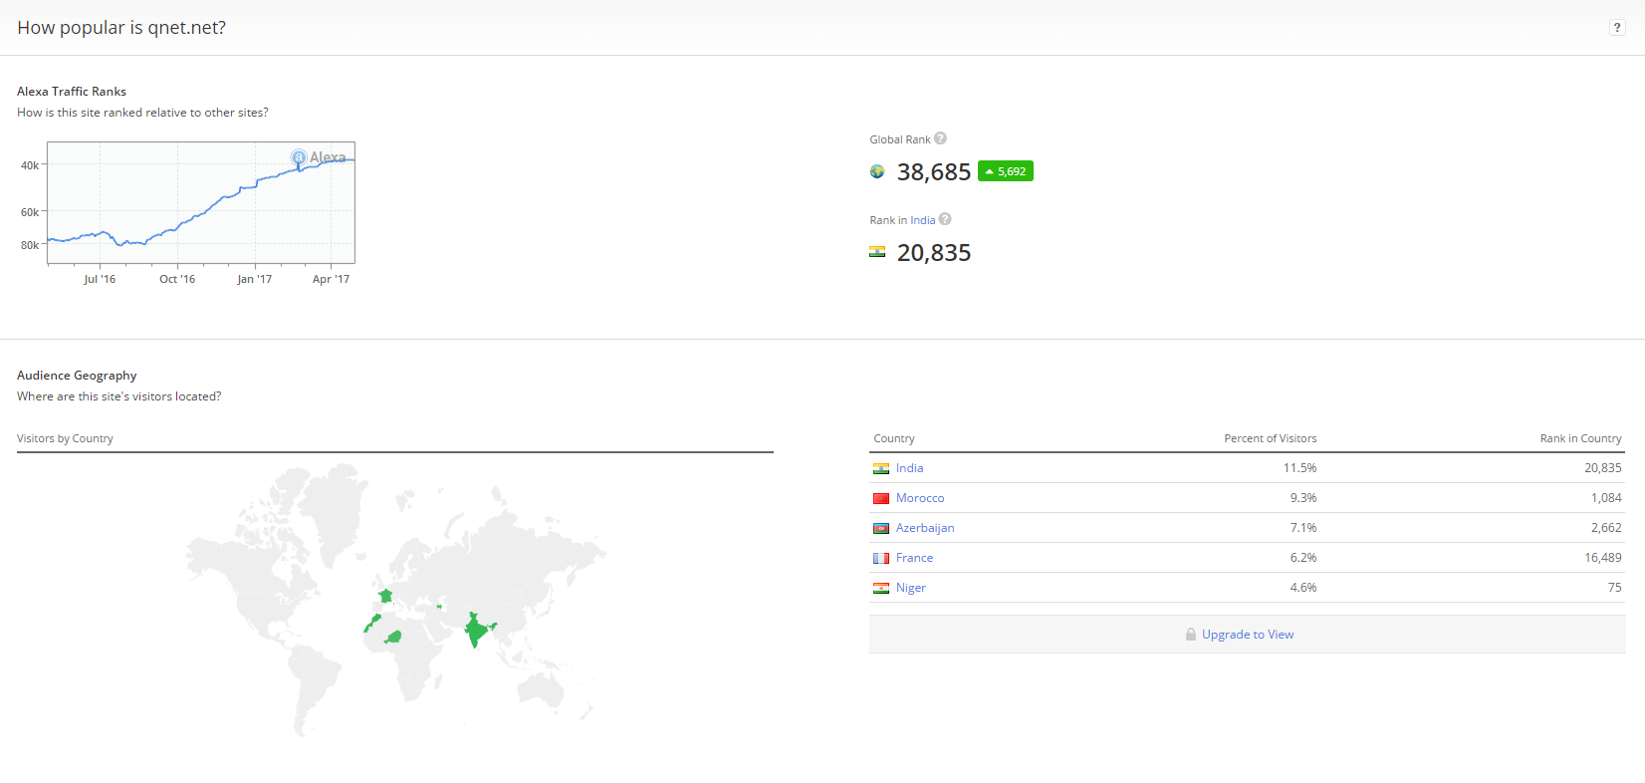
Task: Click the 'Where are this site's visitors located?' text
Action: (119, 396)
